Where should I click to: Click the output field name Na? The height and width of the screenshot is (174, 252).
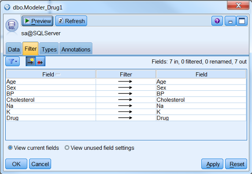click(x=160, y=106)
